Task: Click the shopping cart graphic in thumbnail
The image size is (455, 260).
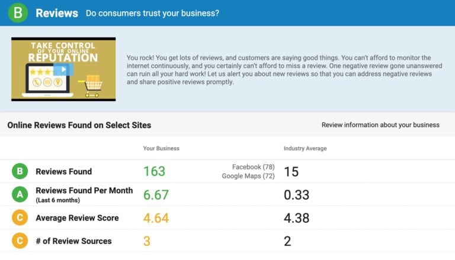Action: pyautogui.click(x=93, y=86)
